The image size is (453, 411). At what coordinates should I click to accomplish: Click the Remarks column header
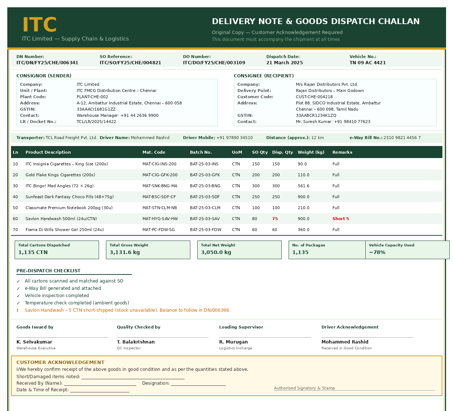click(342, 152)
